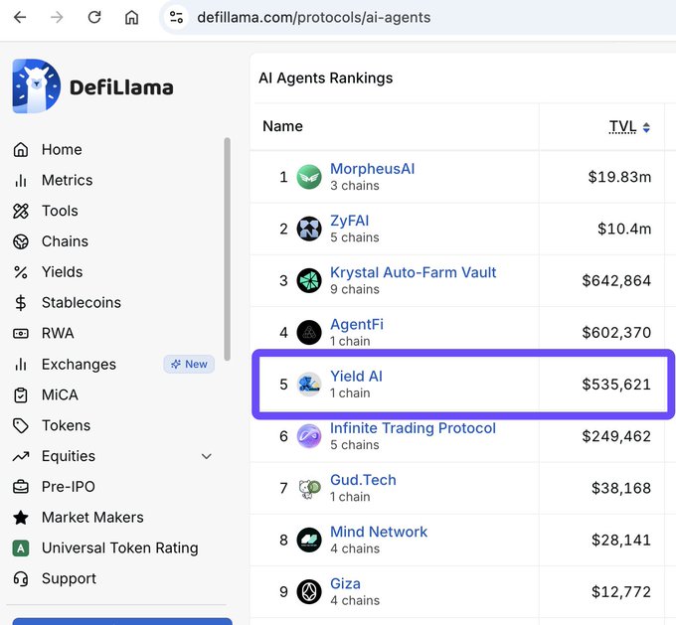Viewport: 676px width, 625px height.
Task: Click the $19.83m TVL value
Action: (619, 177)
